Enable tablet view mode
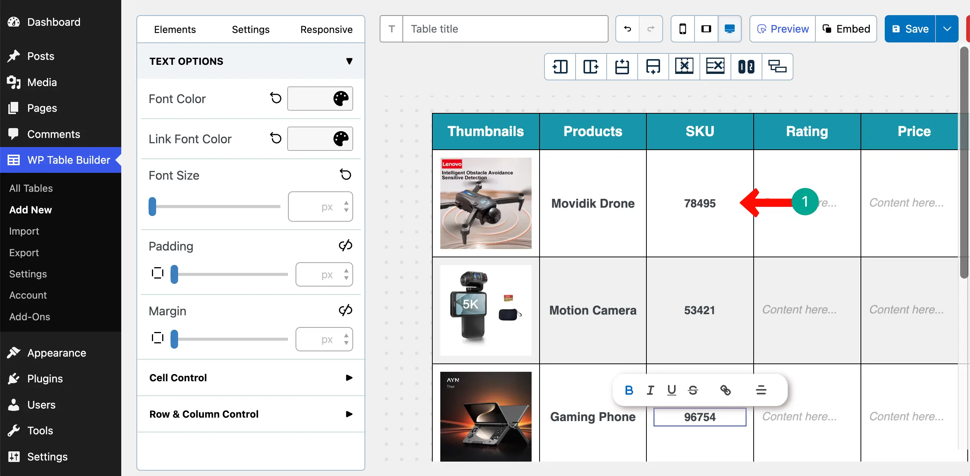The width and height of the screenshot is (970, 476). pyautogui.click(x=706, y=28)
